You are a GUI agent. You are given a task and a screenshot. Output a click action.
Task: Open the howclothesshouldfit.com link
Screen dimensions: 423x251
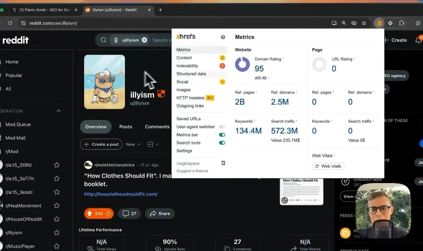pyautogui.click(x=121, y=194)
